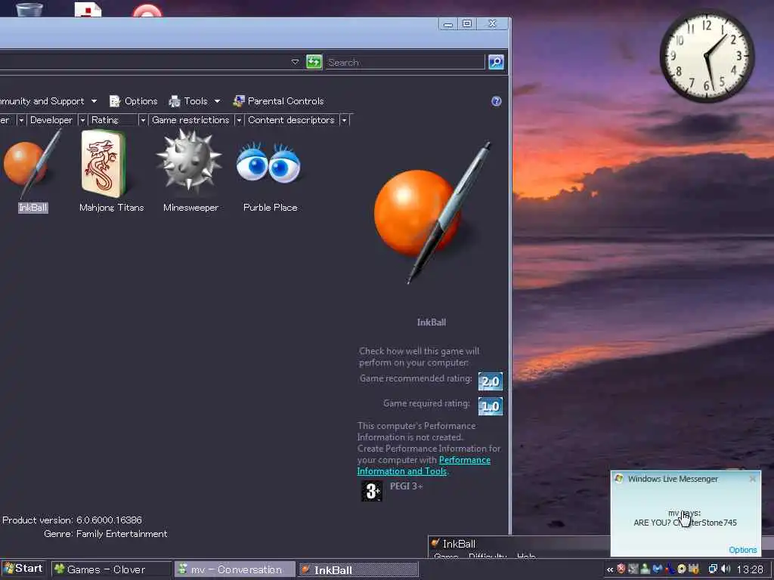774x580 pixels.
Task: Click the Purble Place label
Action: coord(270,208)
